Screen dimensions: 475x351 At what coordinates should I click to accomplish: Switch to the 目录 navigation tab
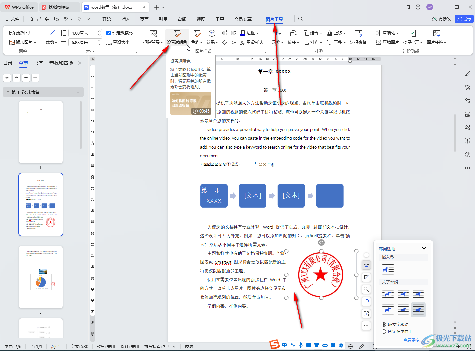(x=8, y=63)
